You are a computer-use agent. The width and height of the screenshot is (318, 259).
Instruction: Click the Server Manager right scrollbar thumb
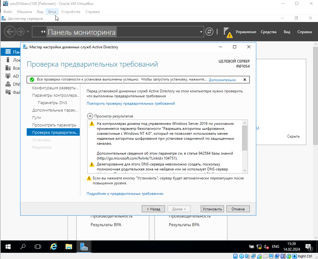click(x=316, y=96)
